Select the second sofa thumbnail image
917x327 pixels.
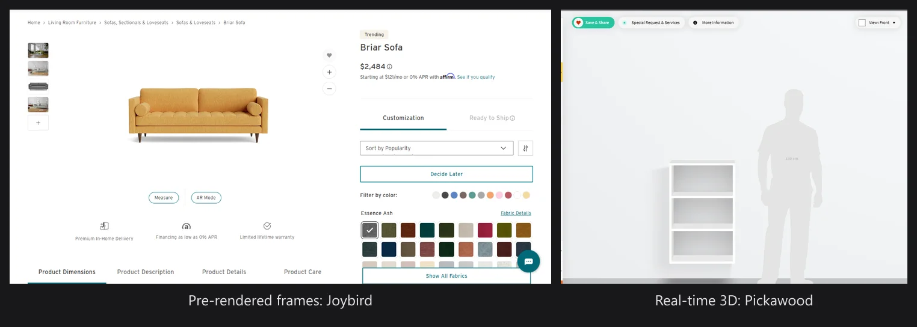(x=38, y=69)
